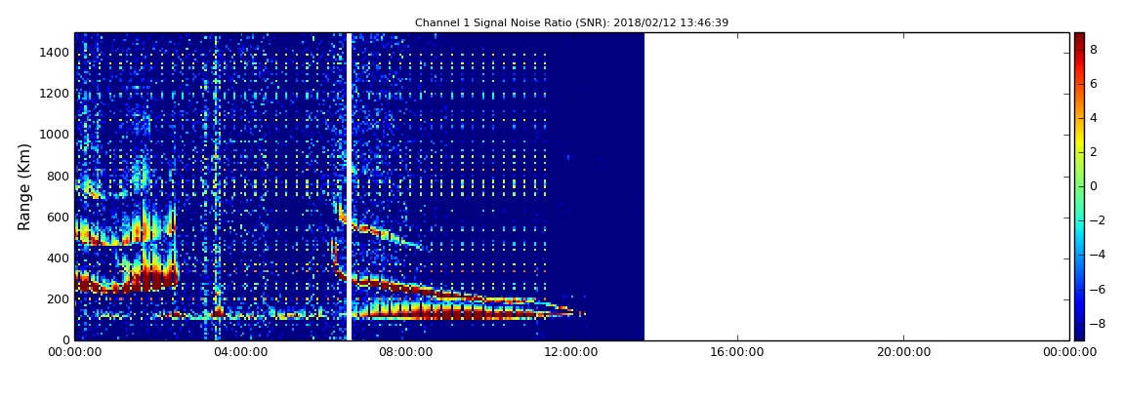Click the 1200 range tick label

(x=55, y=94)
